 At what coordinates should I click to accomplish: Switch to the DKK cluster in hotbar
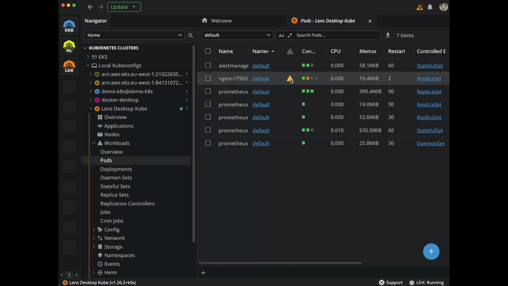[69, 26]
